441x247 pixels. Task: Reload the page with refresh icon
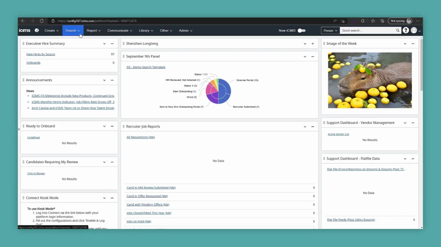[x=42, y=21]
